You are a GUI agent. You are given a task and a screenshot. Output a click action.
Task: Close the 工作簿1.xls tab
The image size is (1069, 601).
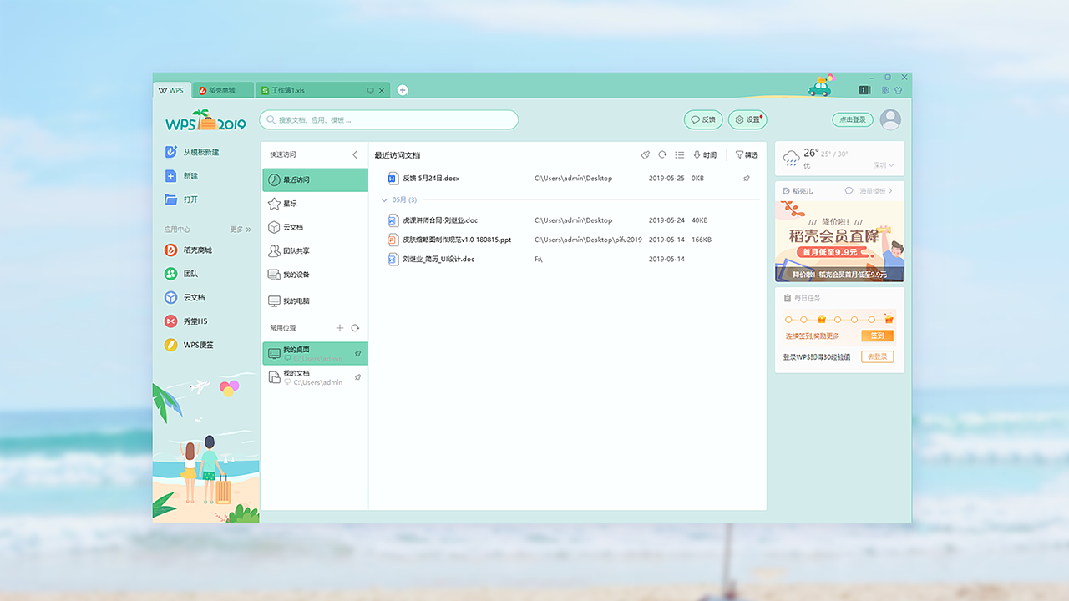point(383,90)
